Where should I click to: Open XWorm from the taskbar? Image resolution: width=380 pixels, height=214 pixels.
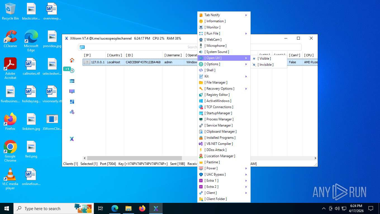pyautogui.click(x=156, y=208)
